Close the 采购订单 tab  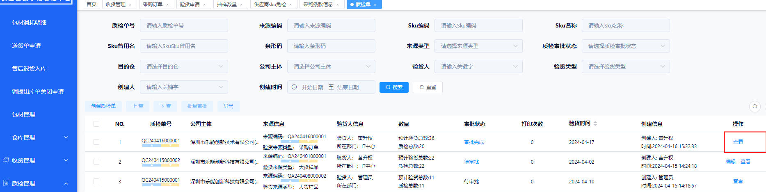pyautogui.click(x=167, y=5)
